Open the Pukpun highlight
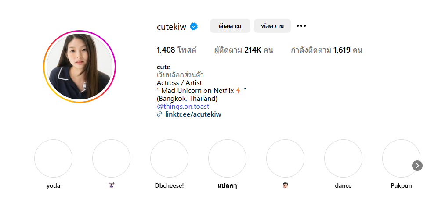Image resolution: width=438 pixels, height=213 pixels. pos(401,158)
